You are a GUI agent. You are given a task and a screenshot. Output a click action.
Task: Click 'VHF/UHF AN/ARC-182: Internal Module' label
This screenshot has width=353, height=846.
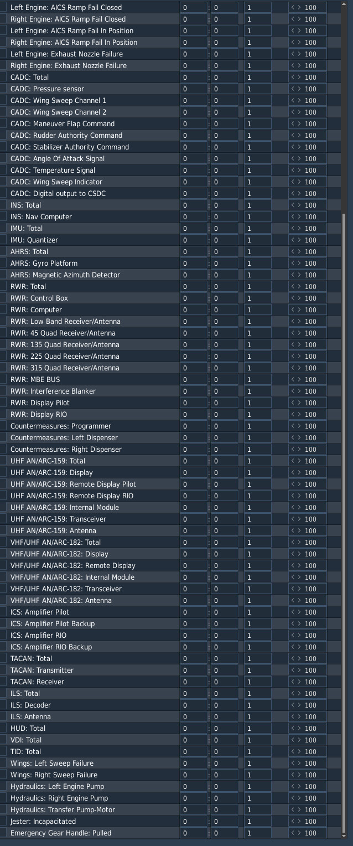72,577
